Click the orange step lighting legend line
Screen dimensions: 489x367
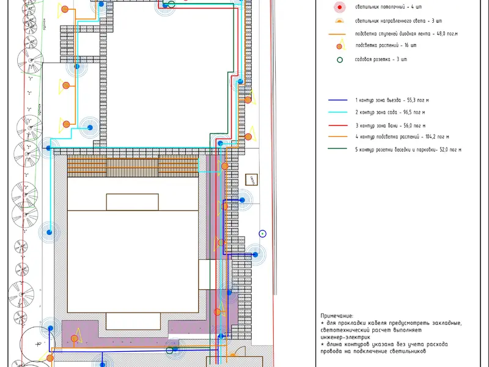pyautogui.click(x=337, y=34)
